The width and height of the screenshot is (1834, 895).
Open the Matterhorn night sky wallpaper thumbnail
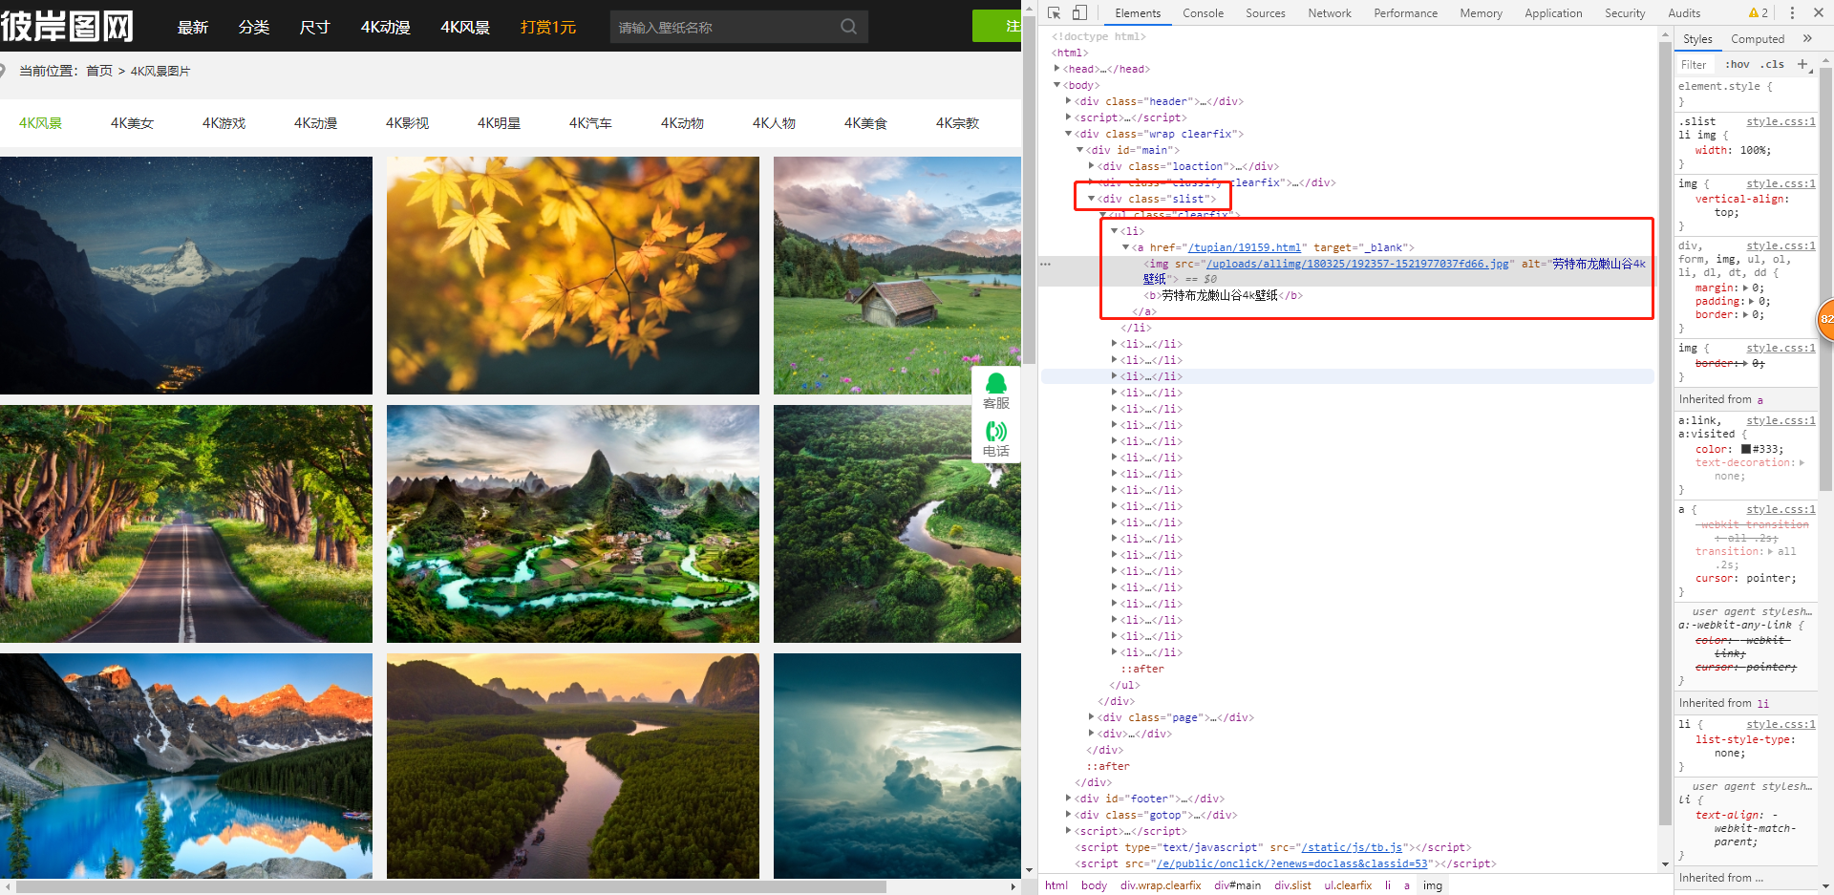[x=186, y=275]
